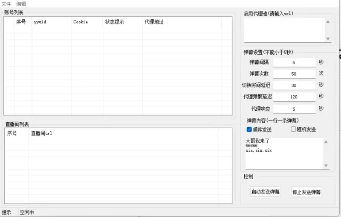Screen dimensions: 341x217
Task: Click the down scroll arrow in proxy URL box
Action: [327, 38]
